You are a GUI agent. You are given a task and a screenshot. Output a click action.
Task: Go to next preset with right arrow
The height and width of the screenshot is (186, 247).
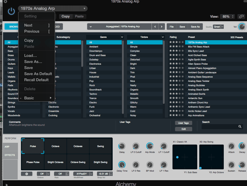point(162,27)
